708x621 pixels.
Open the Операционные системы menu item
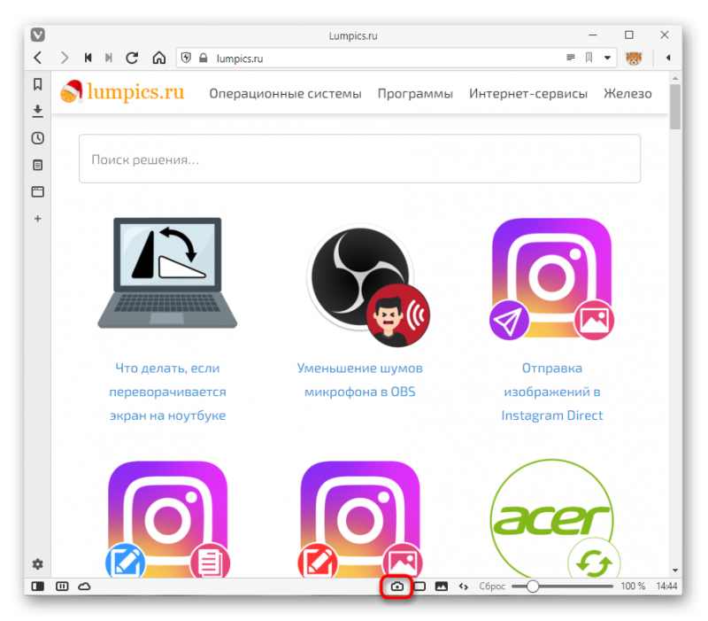pos(285,94)
